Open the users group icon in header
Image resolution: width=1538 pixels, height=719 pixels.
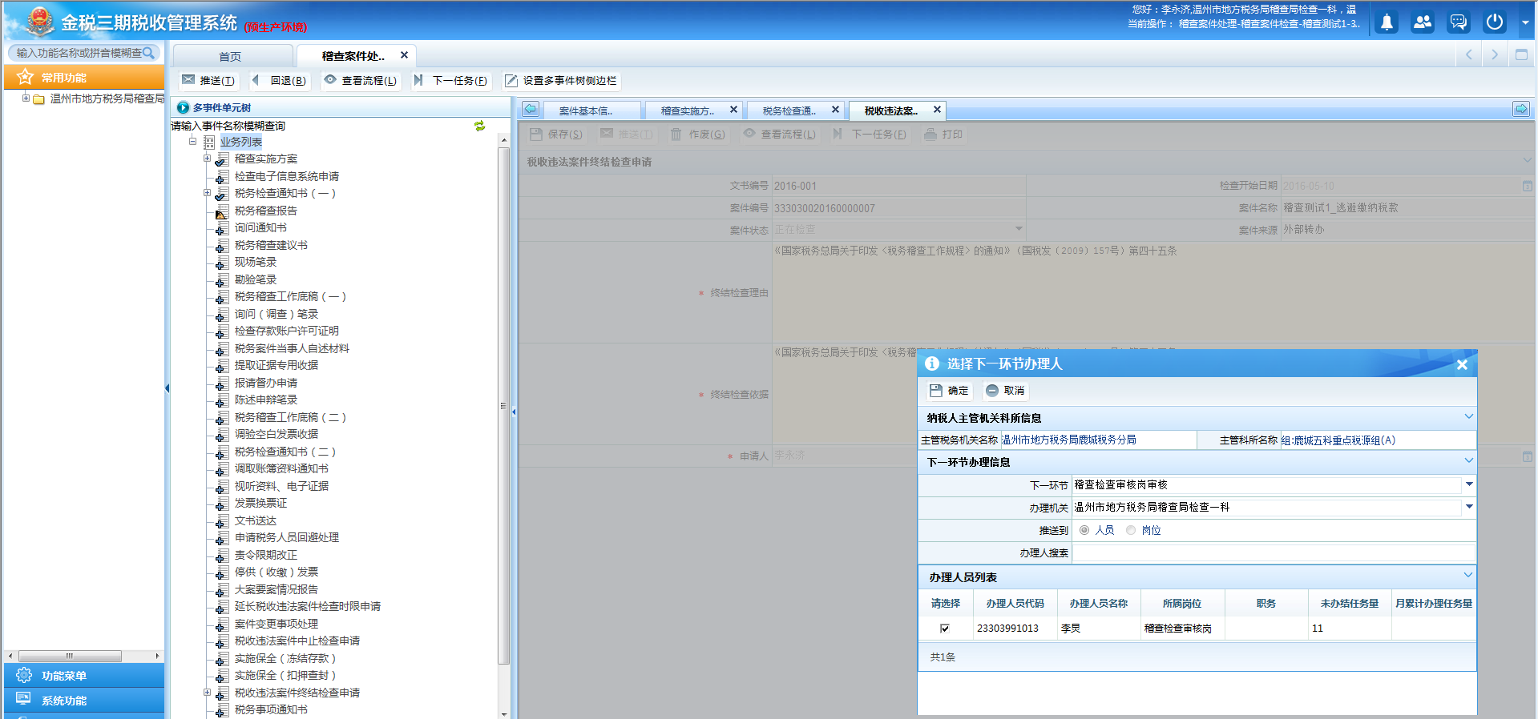[1423, 22]
